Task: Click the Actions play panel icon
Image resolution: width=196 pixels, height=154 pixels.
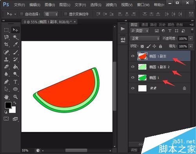Action: (123, 29)
